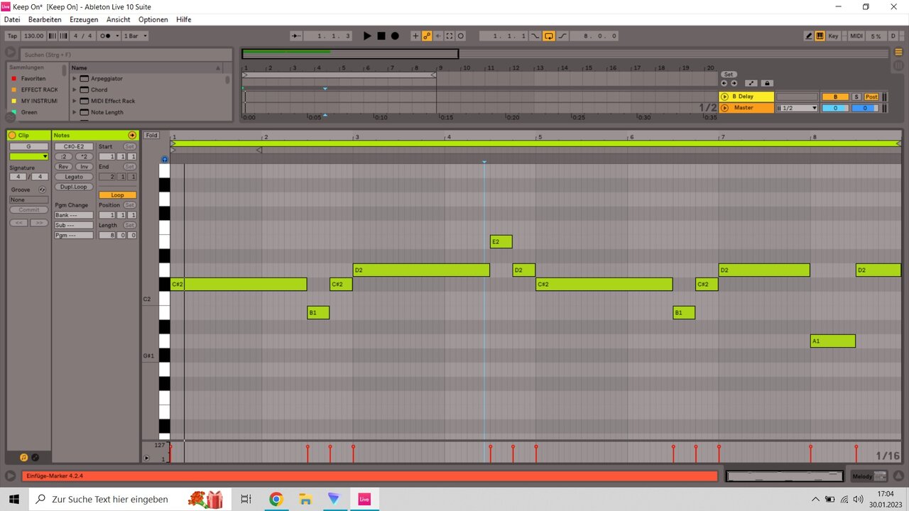Click the Capture MIDI icon
The height and width of the screenshot is (511, 909).
coord(450,35)
